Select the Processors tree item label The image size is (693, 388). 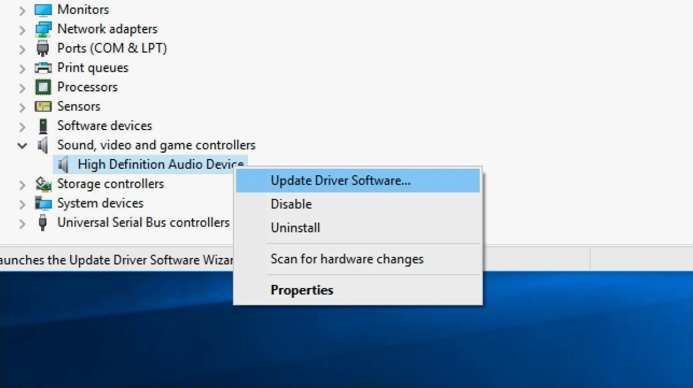coord(87,87)
